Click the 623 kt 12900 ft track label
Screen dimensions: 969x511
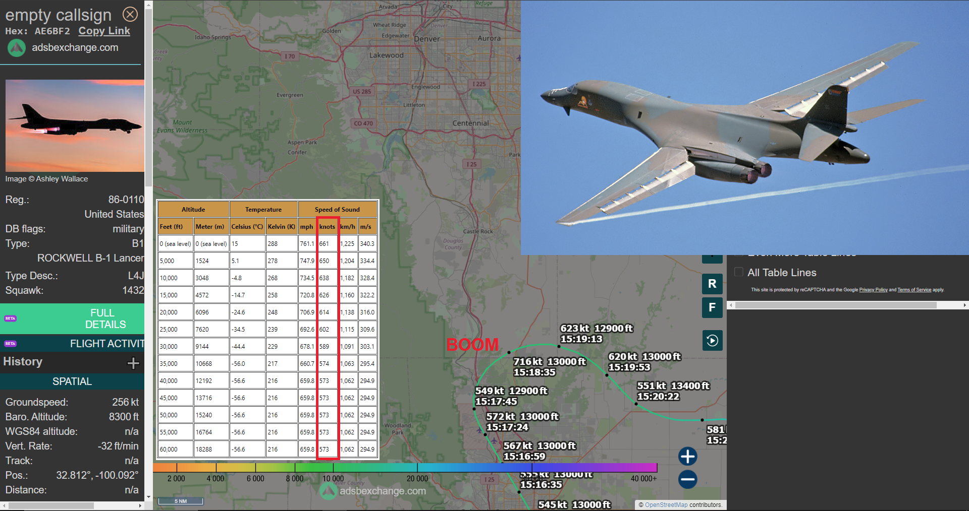tap(597, 334)
